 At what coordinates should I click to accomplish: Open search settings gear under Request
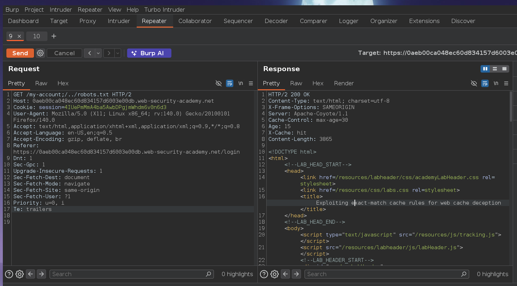[x=20, y=274]
